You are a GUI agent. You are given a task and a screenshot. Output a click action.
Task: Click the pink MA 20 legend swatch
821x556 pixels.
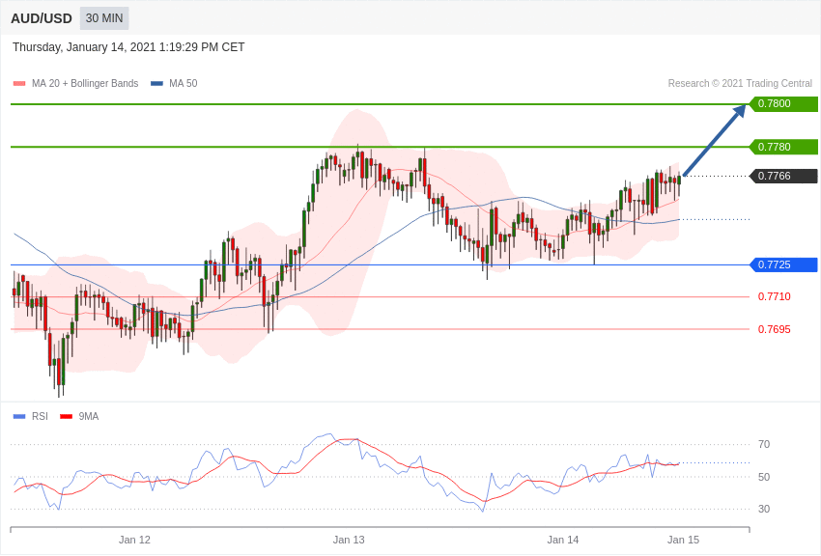[19, 84]
